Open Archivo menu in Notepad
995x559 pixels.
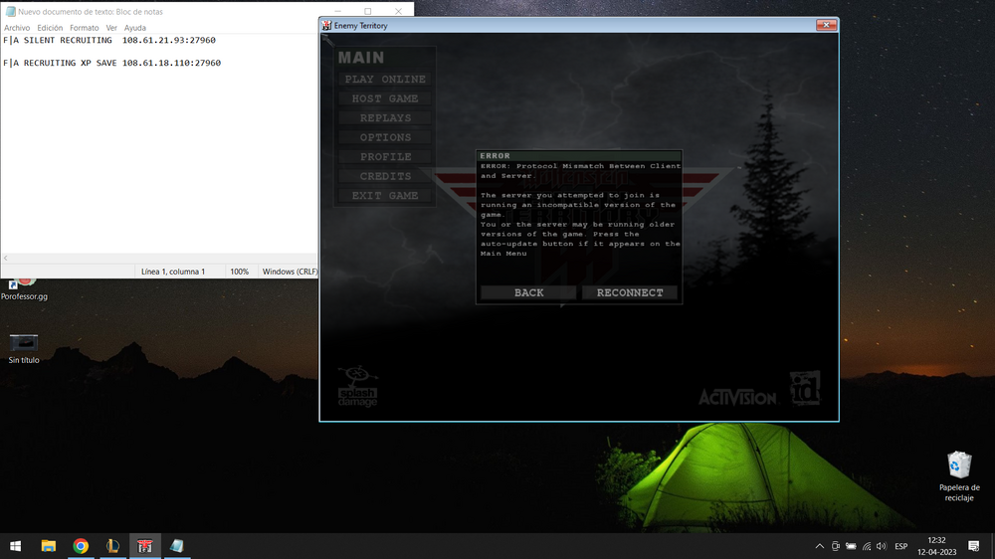[17, 28]
